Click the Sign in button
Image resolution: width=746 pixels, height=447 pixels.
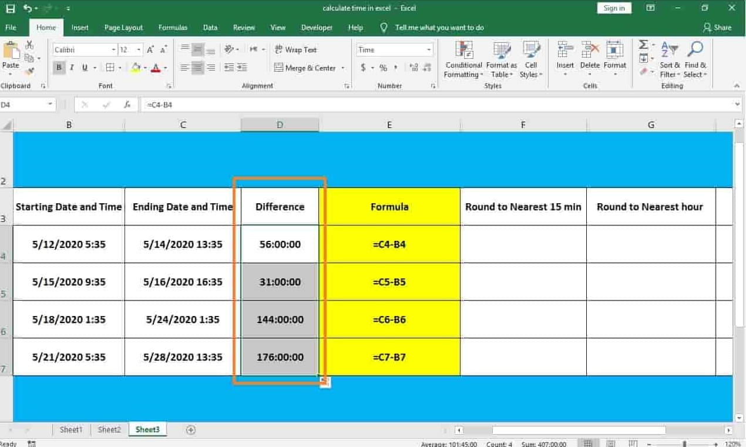[x=614, y=8]
